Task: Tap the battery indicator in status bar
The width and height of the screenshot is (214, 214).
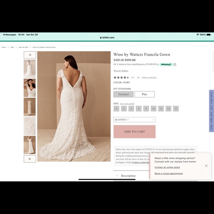Action: coord(209,35)
